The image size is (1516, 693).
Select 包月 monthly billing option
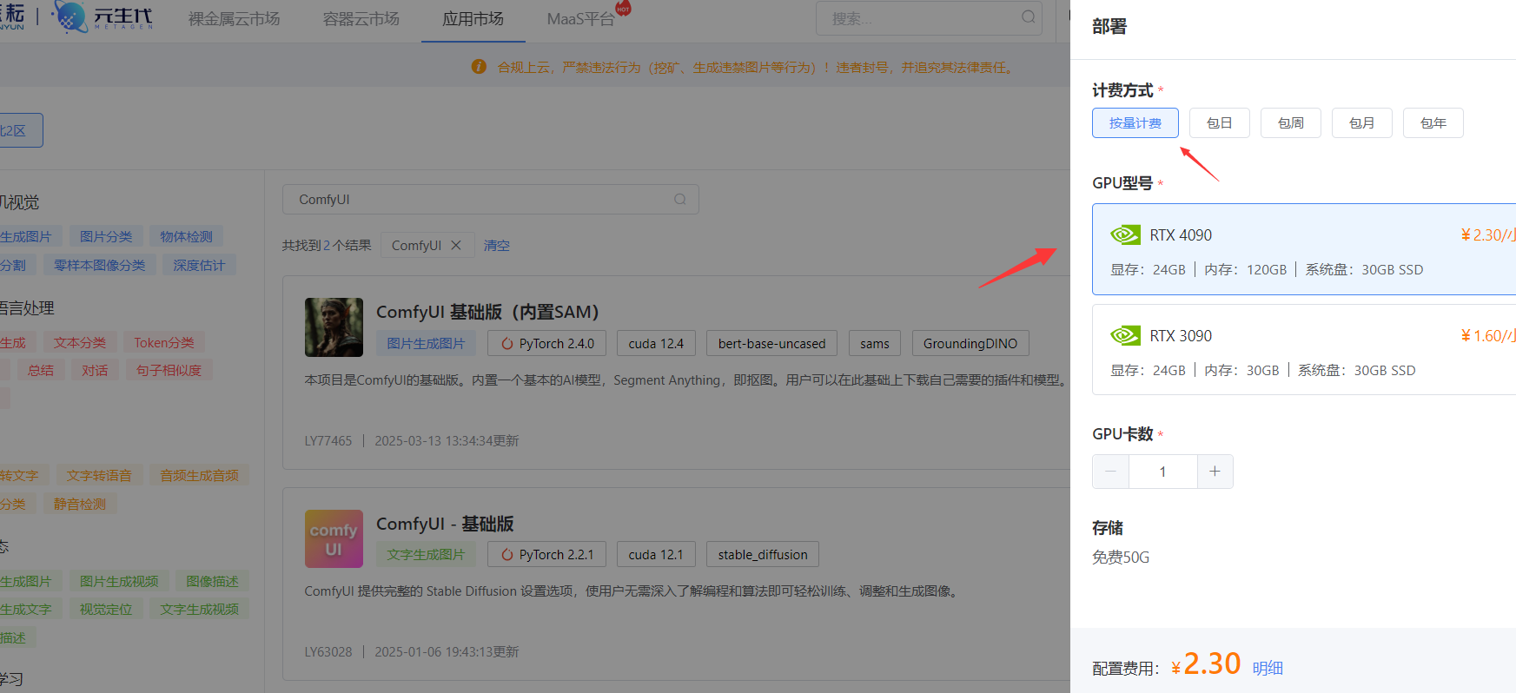pyautogui.click(x=1361, y=123)
